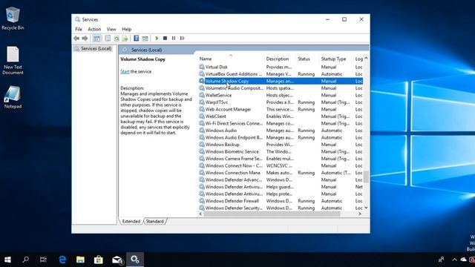Click the scroll down arrow of services list
The width and height of the screenshot is (475, 267).
click(366, 208)
